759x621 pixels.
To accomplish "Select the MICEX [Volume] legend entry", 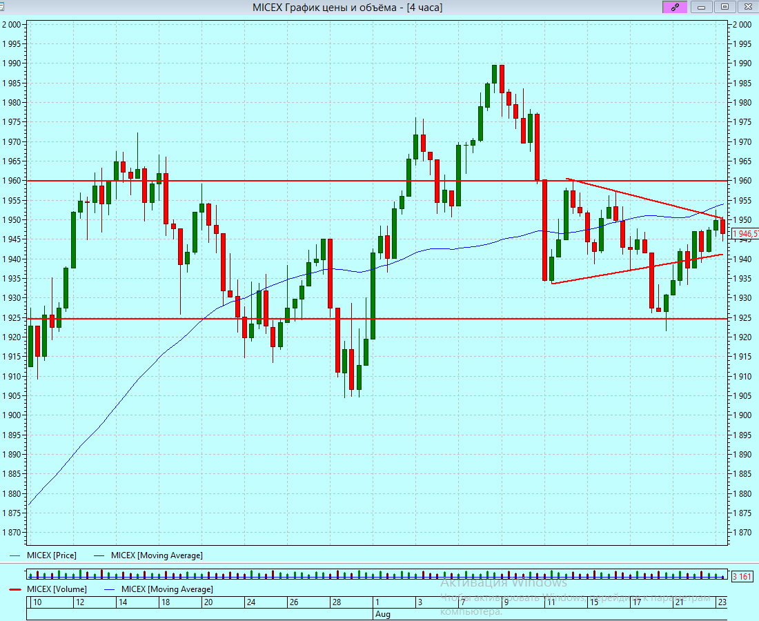I will 57,589.
